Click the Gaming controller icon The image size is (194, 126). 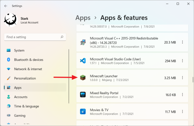(x=8, y=115)
